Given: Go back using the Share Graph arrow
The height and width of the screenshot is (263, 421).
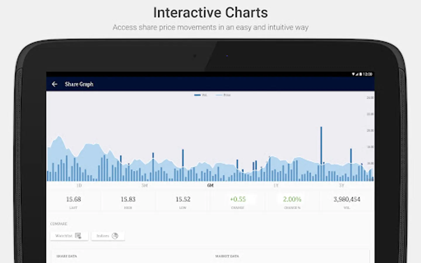Looking at the screenshot, I should coord(54,84).
